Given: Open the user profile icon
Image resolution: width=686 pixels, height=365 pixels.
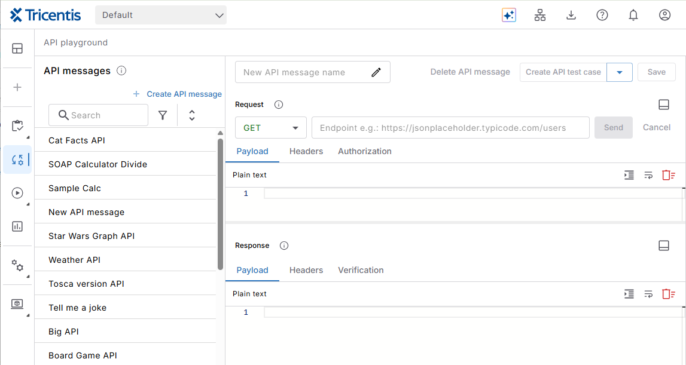Looking at the screenshot, I should (x=664, y=16).
